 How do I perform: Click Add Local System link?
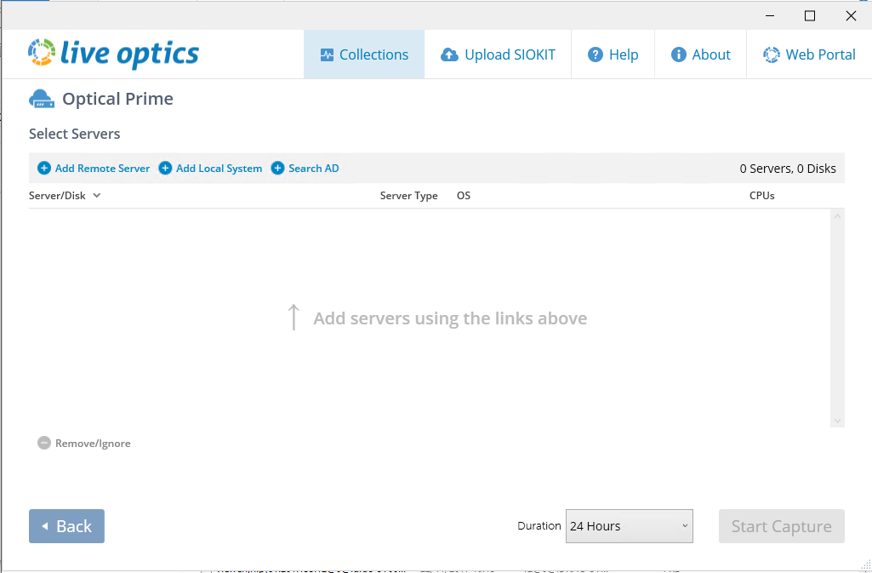tap(219, 168)
